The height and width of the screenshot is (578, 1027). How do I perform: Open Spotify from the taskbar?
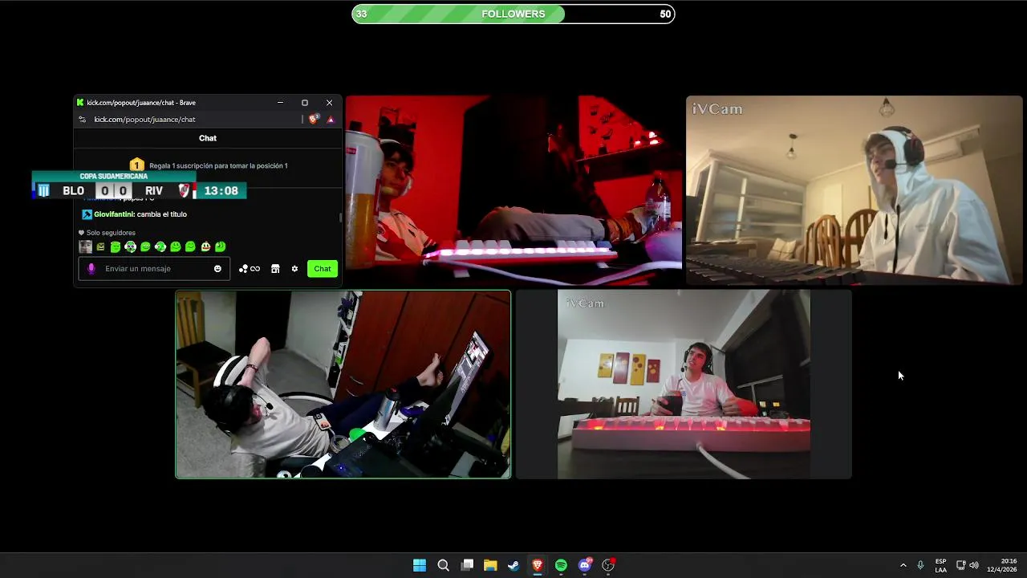tap(561, 565)
